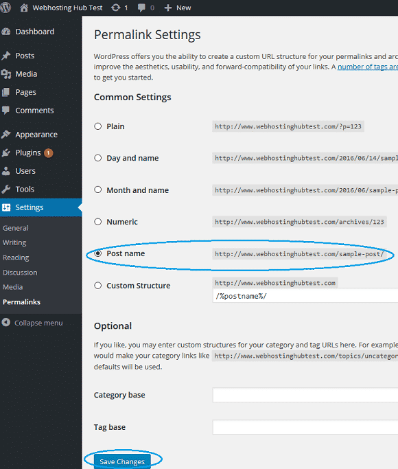Select the Custom Structure radio button
The height and width of the screenshot is (469, 398).
(97, 286)
